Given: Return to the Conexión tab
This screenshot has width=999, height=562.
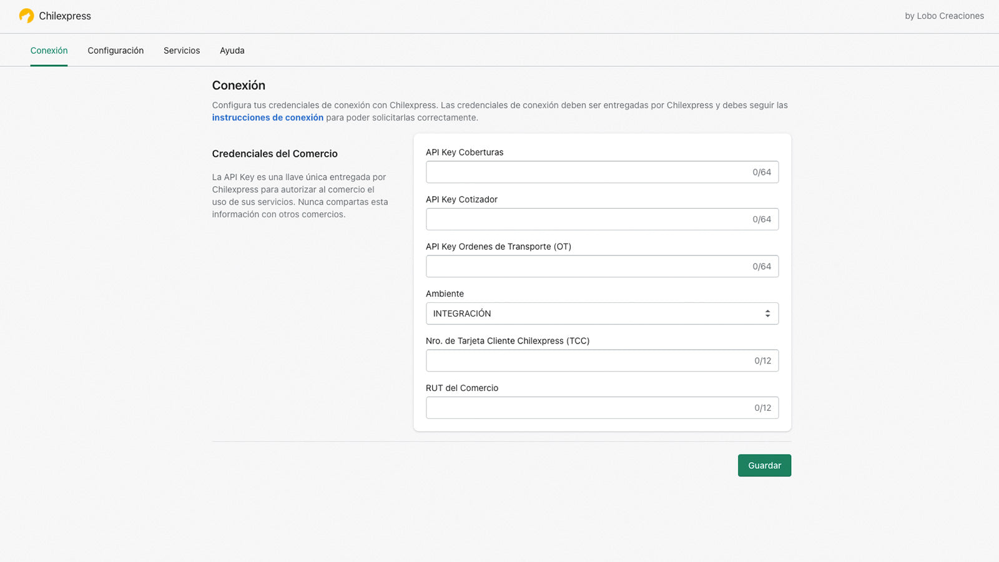Looking at the screenshot, I should click(49, 50).
